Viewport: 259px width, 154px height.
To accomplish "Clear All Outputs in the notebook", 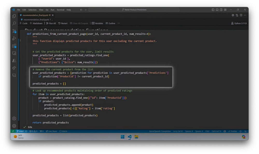I will 79,23.
